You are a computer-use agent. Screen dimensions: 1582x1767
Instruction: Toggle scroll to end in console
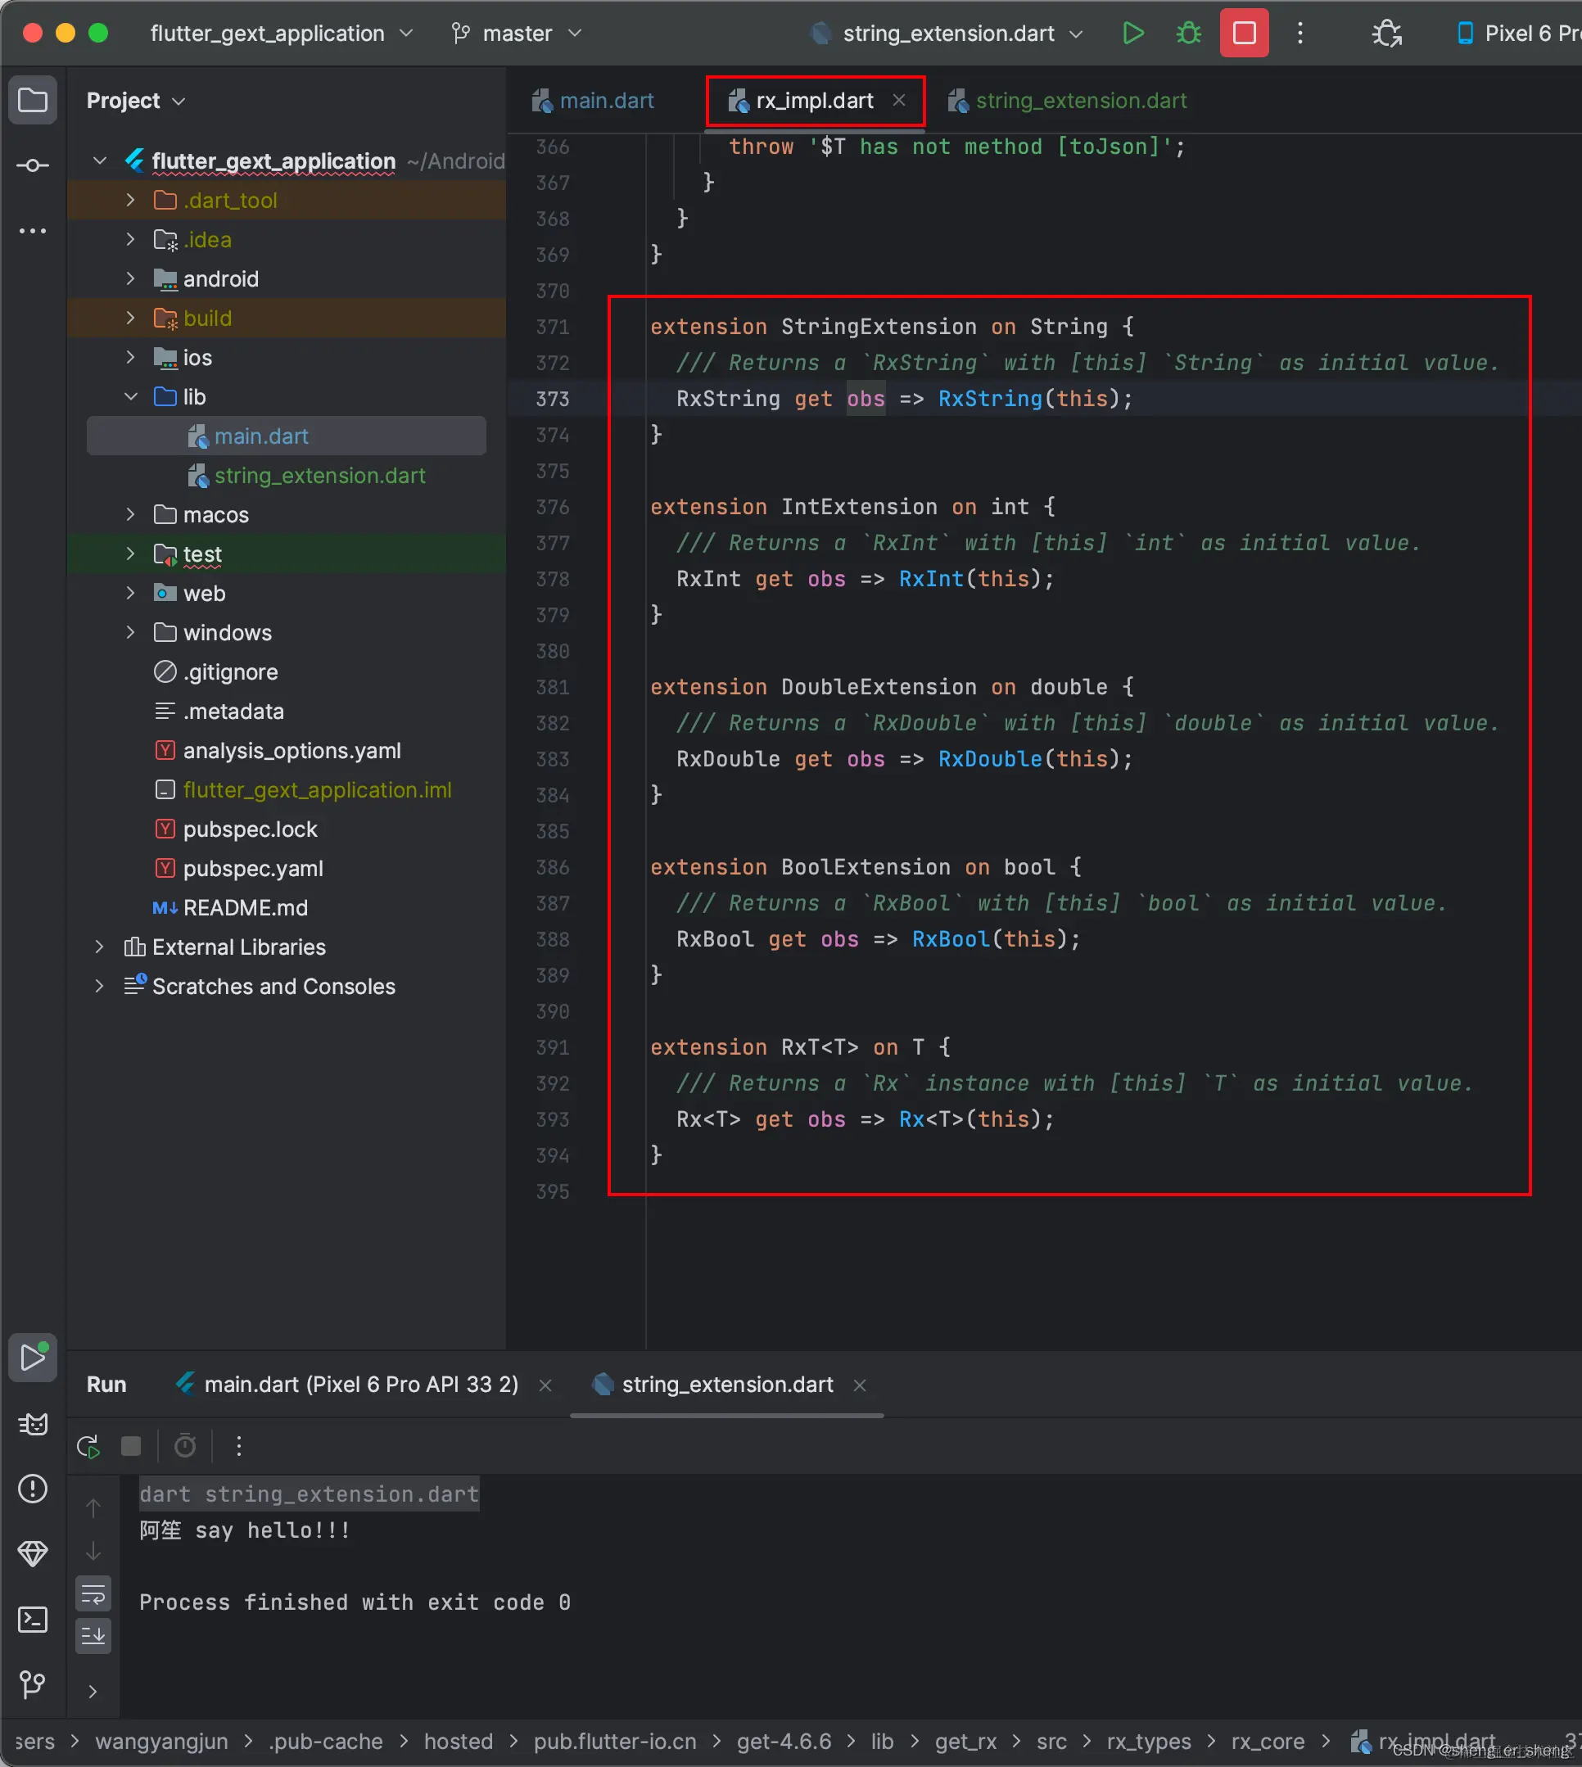(93, 1636)
